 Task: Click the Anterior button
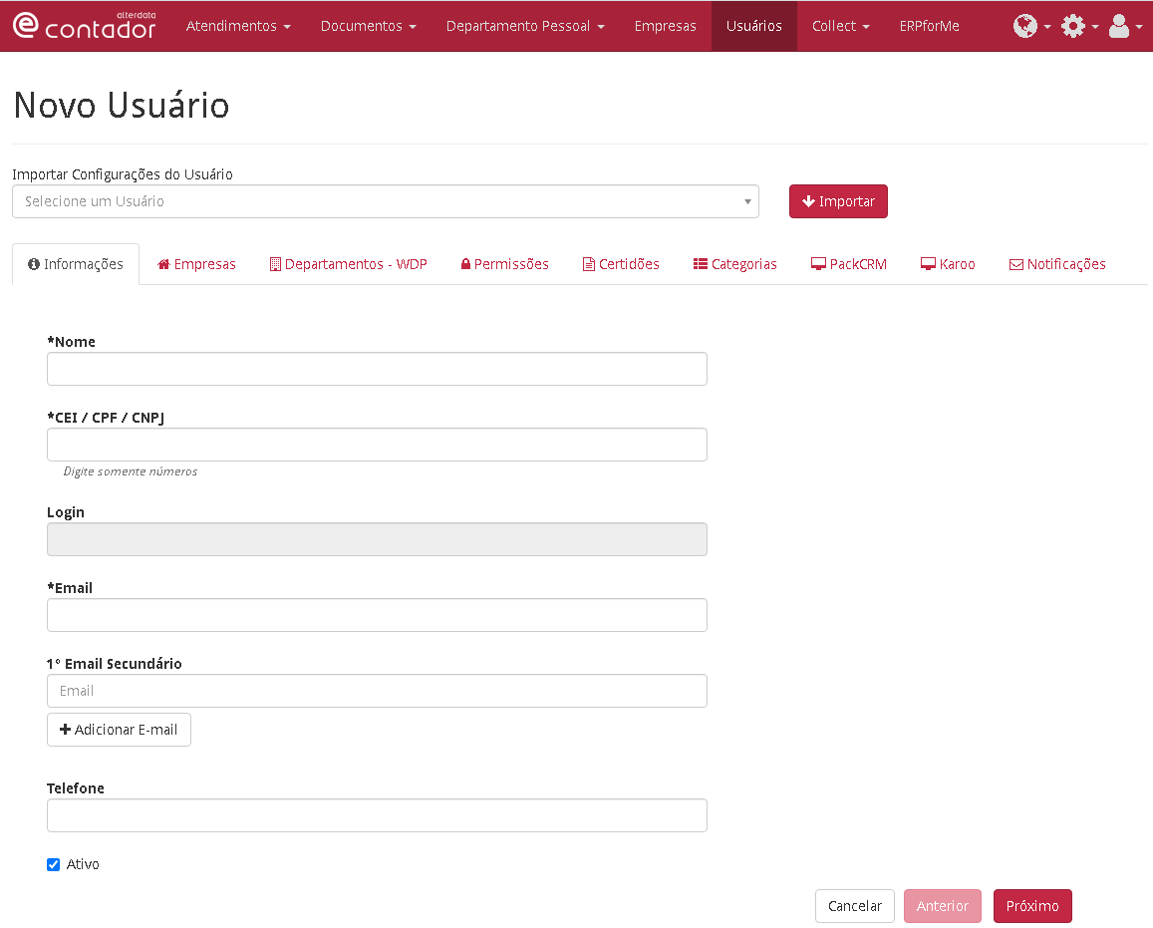pos(943,906)
